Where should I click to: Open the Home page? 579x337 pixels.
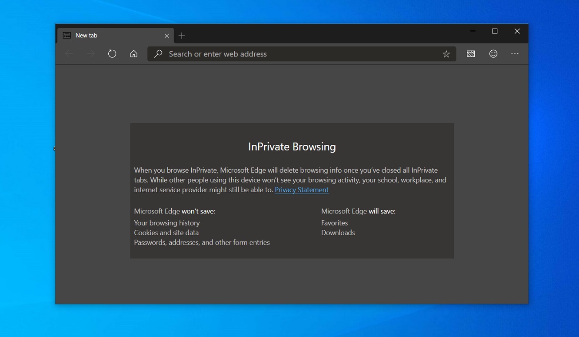pos(134,54)
